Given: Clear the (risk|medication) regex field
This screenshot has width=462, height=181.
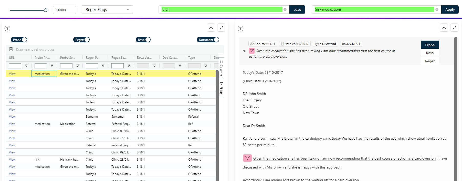Looking at the screenshot, I should (437, 9).
